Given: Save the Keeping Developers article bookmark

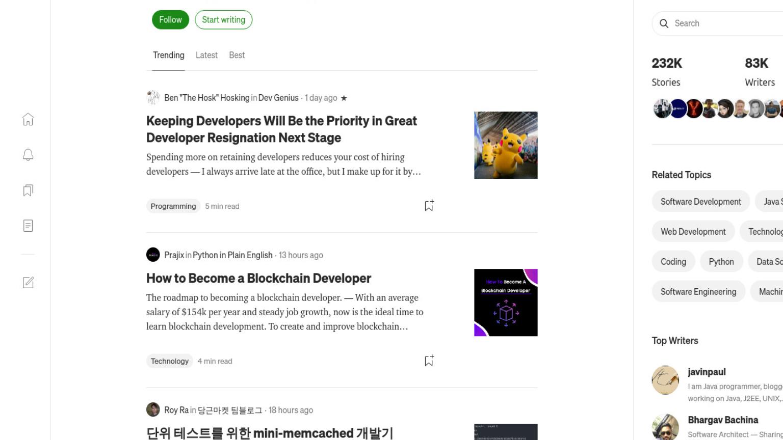Looking at the screenshot, I should (x=429, y=205).
